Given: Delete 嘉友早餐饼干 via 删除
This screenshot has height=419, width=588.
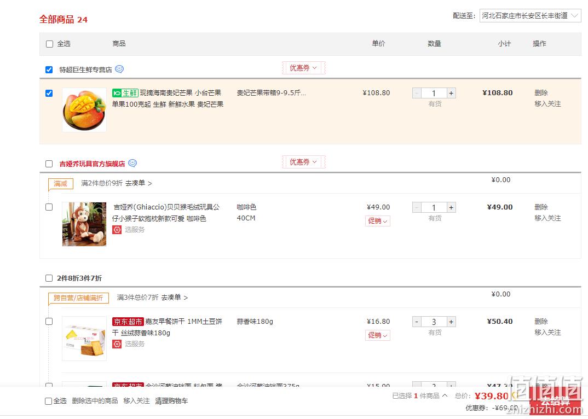Looking at the screenshot, I should (x=541, y=322).
